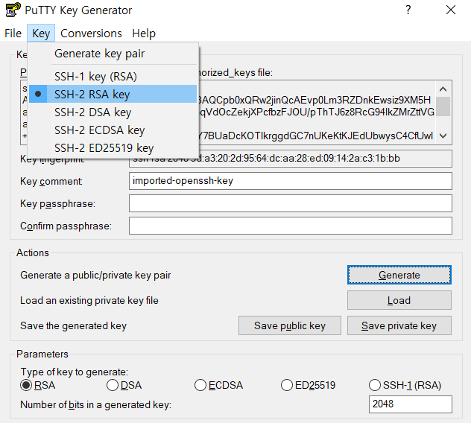Image resolution: width=471 pixels, height=423 pixels.
Task: Open the Conversions menu
Action: (x=91, y=33)
